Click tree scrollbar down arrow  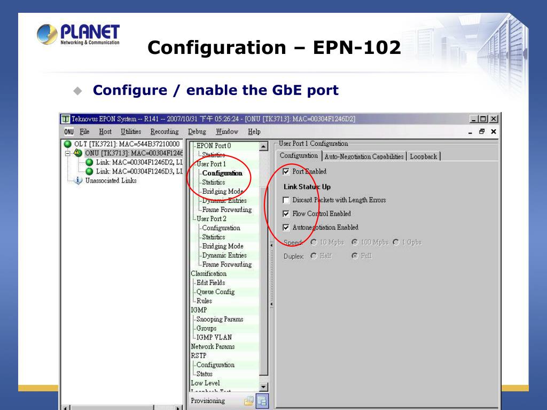pos(264,387)
